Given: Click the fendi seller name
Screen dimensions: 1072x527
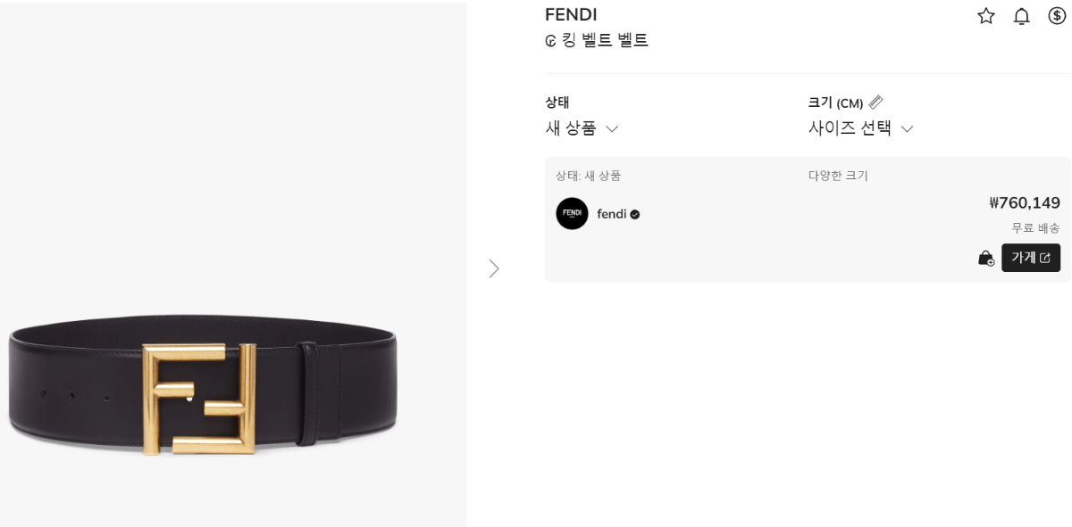Looking at the screenshot, I should [611, 214].
